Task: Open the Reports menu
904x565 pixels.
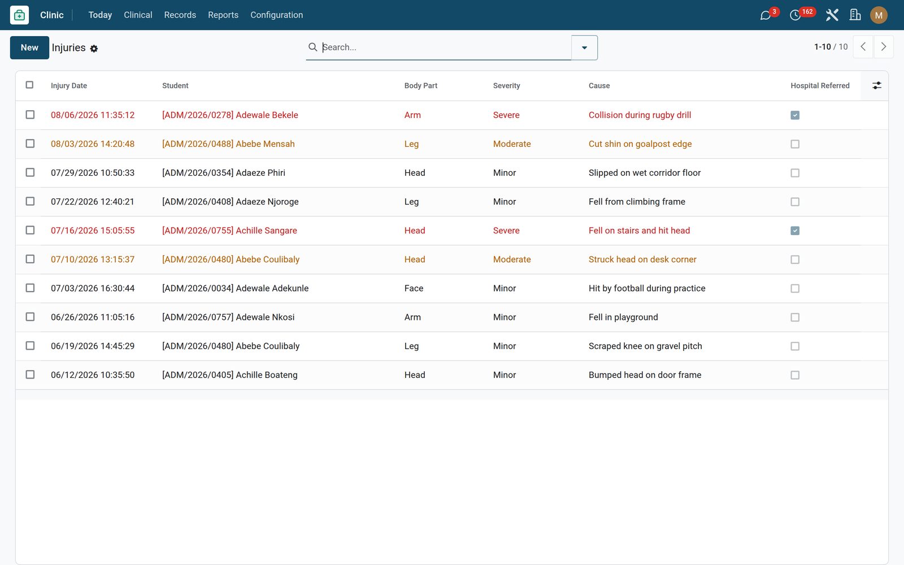Action: point(223,15)
